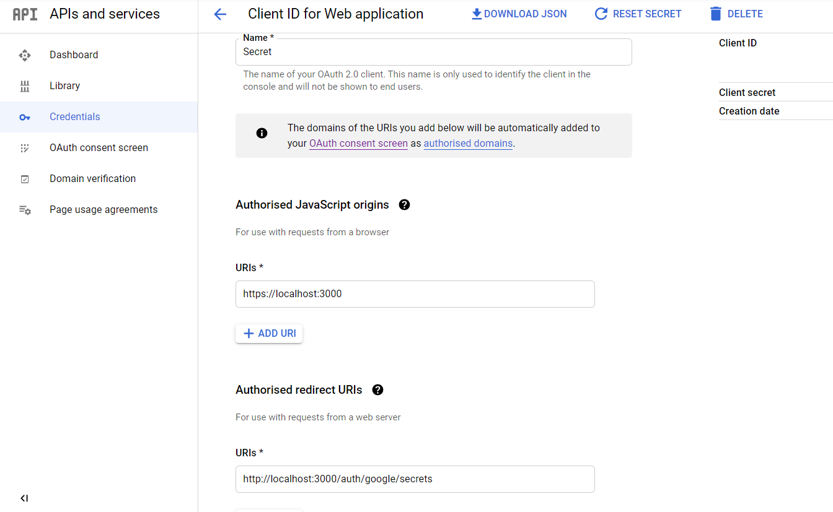
Task: Click the back arrow next to page title
Action: tap(220, 14)
